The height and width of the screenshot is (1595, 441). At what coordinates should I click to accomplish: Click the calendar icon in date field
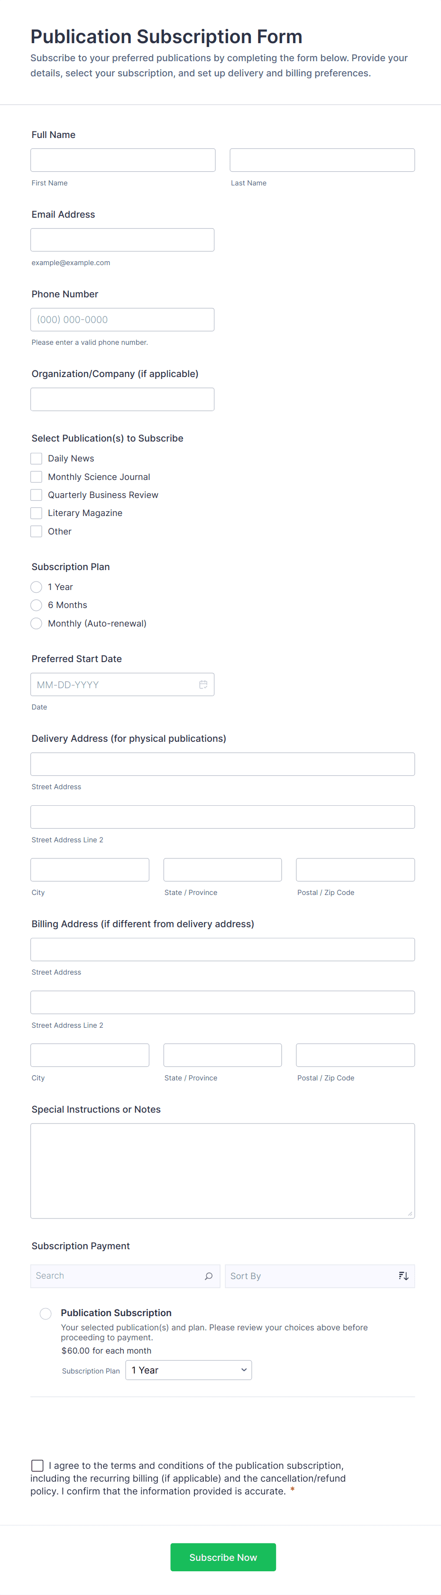[x=202, y=684]
